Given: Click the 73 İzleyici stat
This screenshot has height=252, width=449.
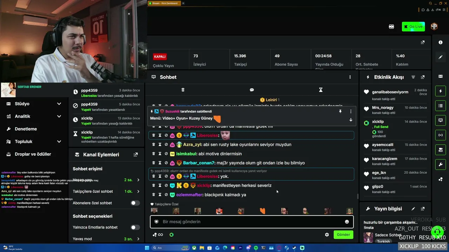Looking at the screenshot, I should (200, 60).
